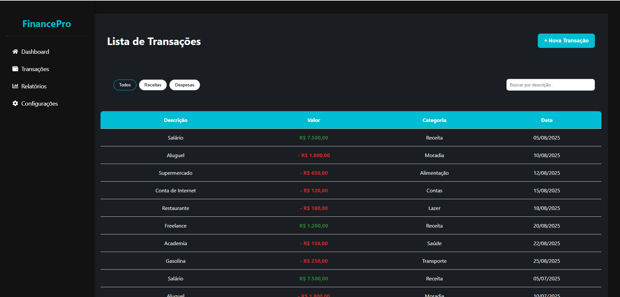Viewport: 620px width, 297px height.
Task: Click the Dashboard home icon
Action: (x=15, y=52)
